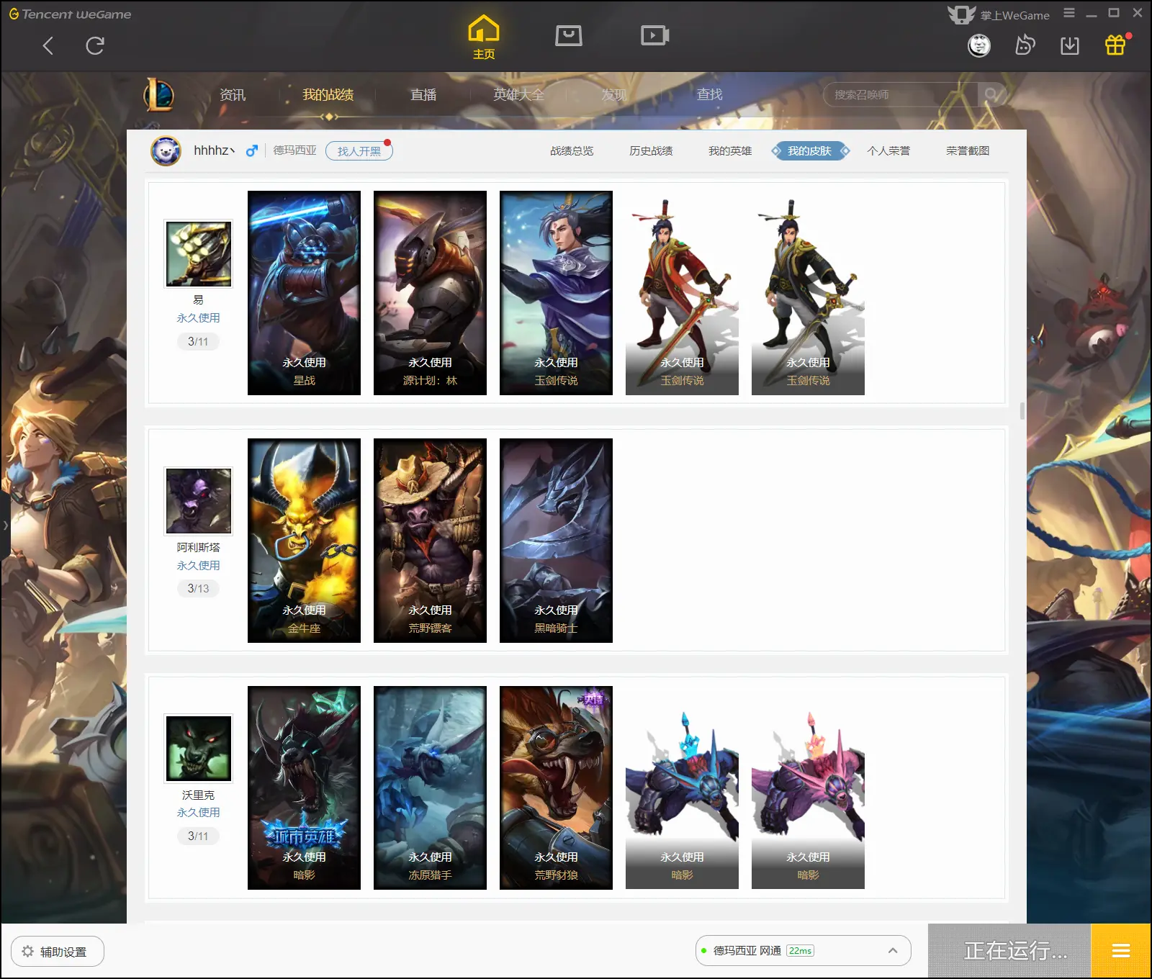The height and width of the screenshot is (979, 1152).
Task: Open the game store bag icon
Action: tap(569, 35)
